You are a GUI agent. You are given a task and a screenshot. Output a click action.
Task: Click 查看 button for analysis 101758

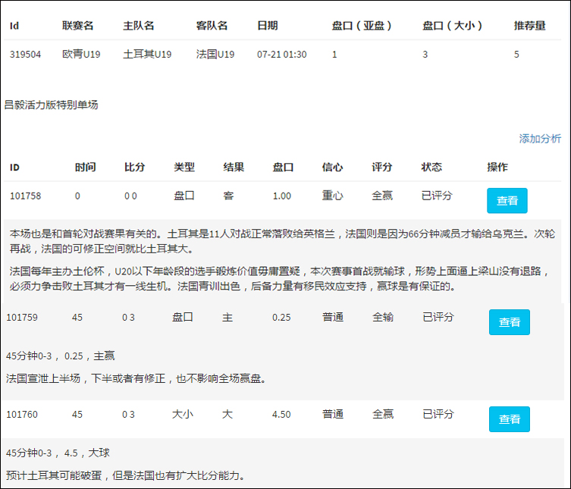coord(507,200)
